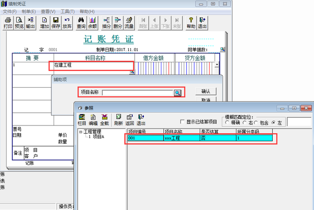314x210 pixels.
Task: Select the 精确 radio button
Action: [x=227, y=122]
